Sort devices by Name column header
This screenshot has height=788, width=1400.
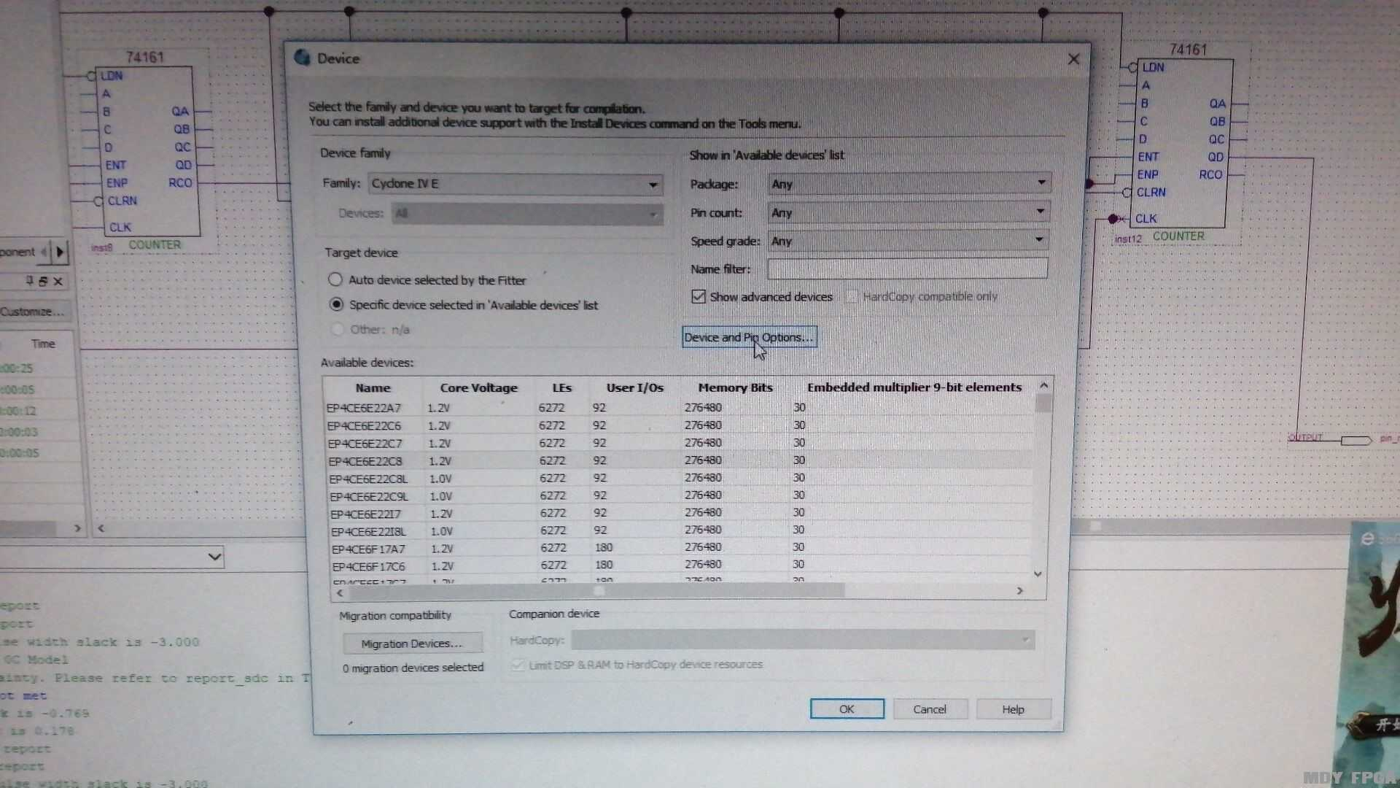point(373,387)
